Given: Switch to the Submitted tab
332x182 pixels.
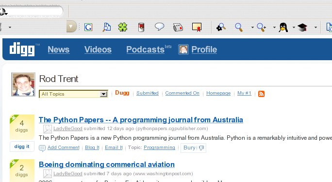Looking at the screenshot, I should click(148, 93).
